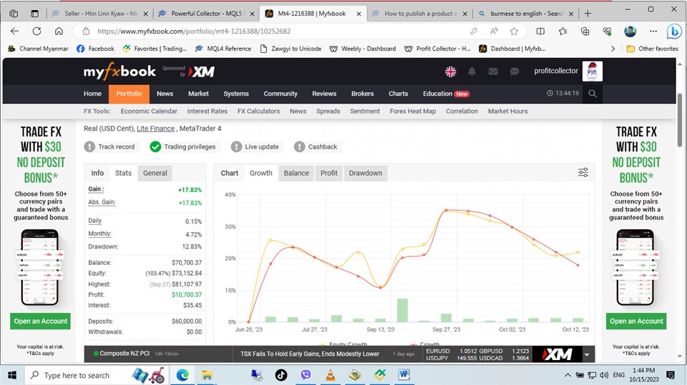
Task: Click the browser back arrow
Action: [14, 31]
